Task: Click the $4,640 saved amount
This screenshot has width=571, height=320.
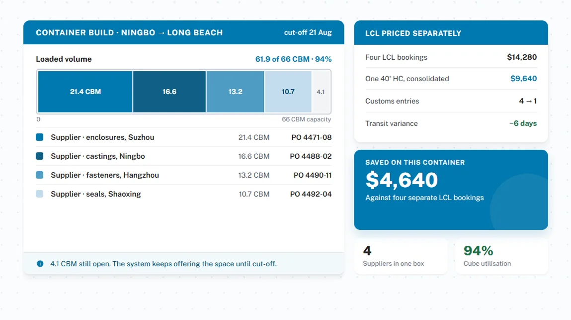Action: (402, 180)
